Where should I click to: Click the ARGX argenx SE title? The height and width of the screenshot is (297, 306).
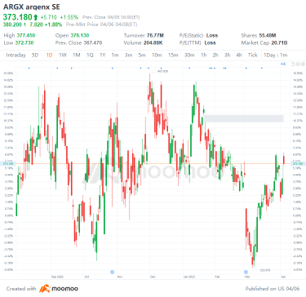pyautogui.click(x=32, y=7)
